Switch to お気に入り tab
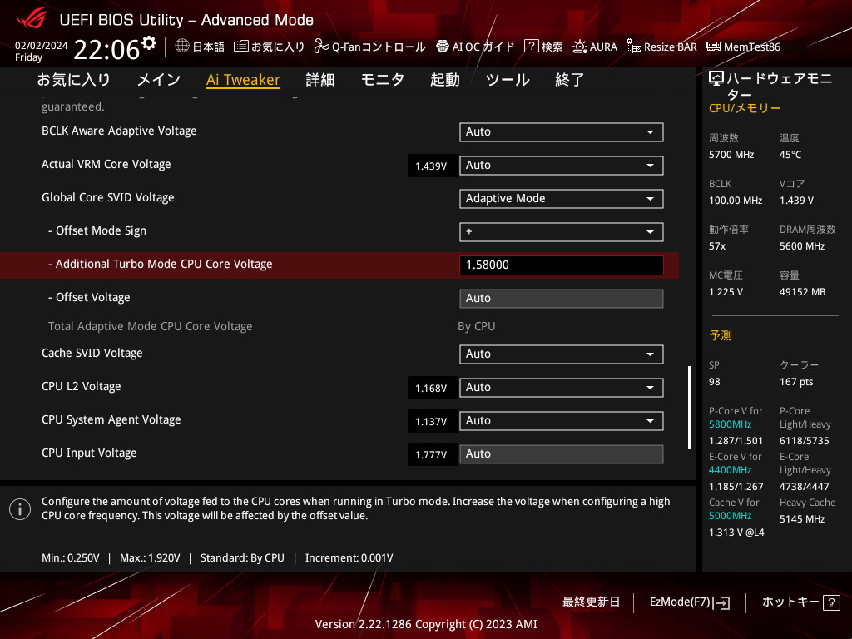 click(x=73, y=79)
